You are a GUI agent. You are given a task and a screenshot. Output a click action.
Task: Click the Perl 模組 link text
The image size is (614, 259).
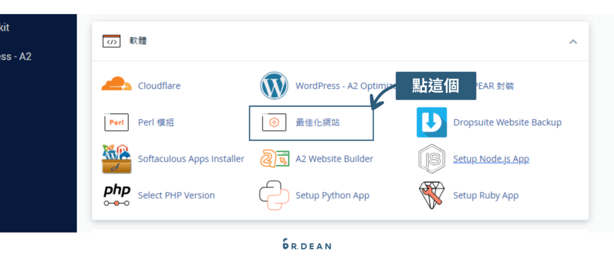tap(156, 123)
